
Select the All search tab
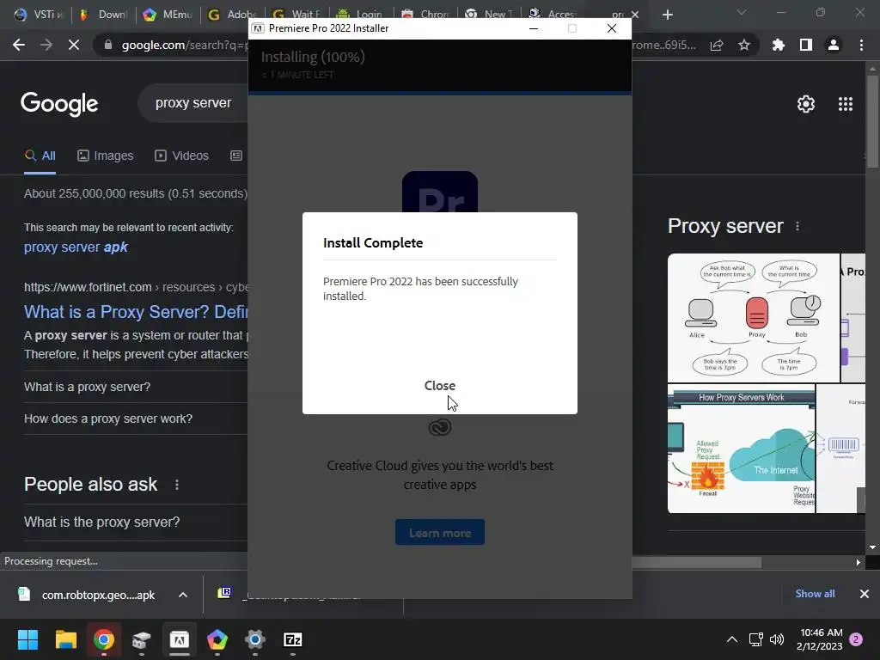tap(40, 156)
